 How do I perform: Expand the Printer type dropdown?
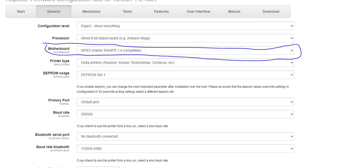click(x=185, y=63)
